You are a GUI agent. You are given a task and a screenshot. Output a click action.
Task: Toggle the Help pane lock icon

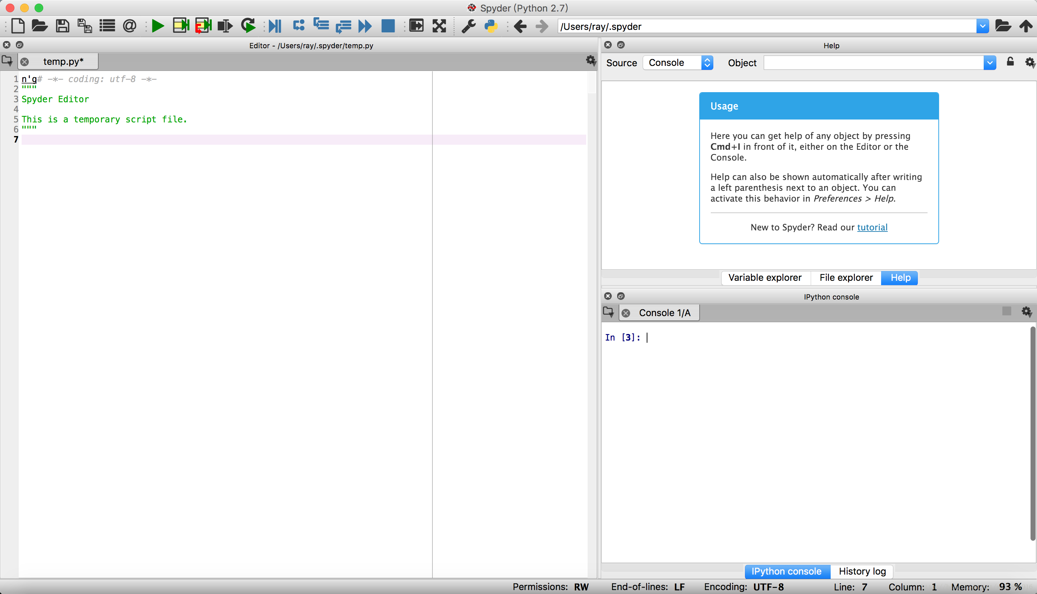click(x=1010, y=62)
